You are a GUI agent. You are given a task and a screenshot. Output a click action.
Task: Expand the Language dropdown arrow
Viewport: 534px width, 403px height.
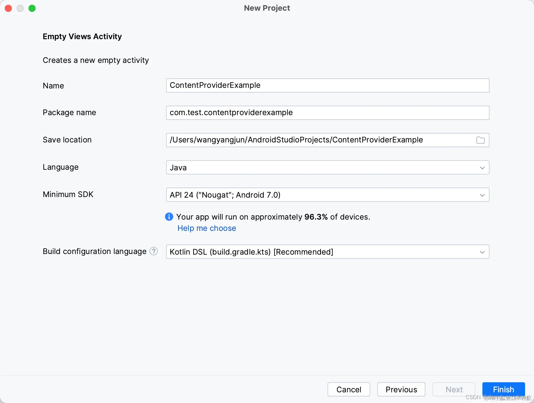tap(482, 168)
